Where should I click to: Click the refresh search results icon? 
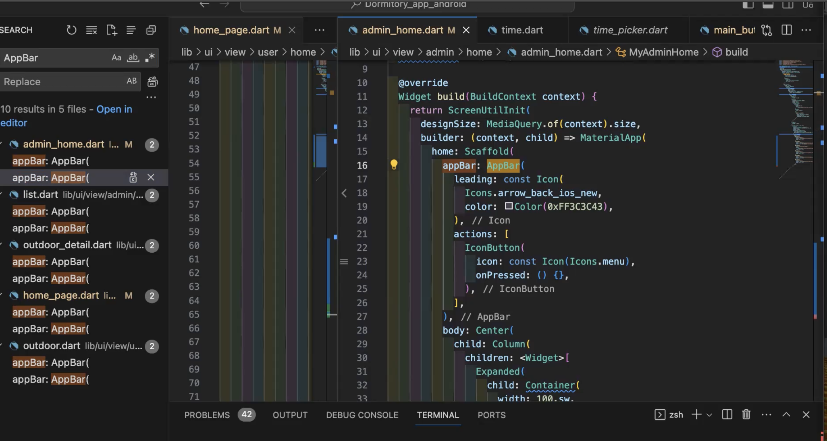point(71,30)
